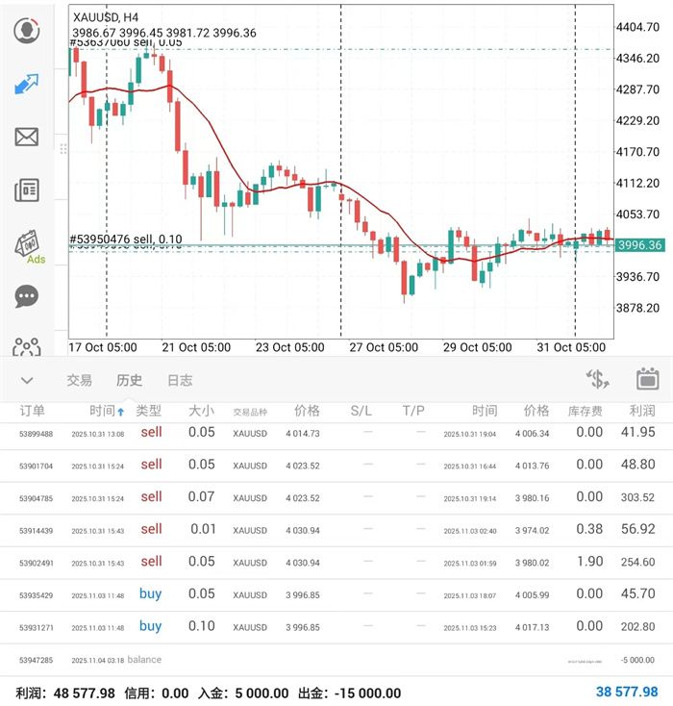
Task: Collapse the toolbox panel chevron
Action: tap(27, 381)
